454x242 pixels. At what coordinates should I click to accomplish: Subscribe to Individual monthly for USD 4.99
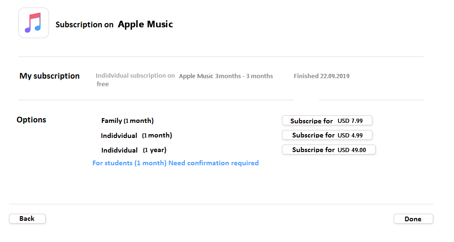[327, 135]
